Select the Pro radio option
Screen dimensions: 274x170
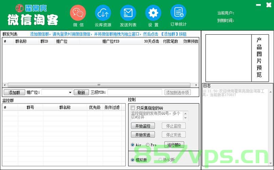pyautogui.click(x=148, y=145)
